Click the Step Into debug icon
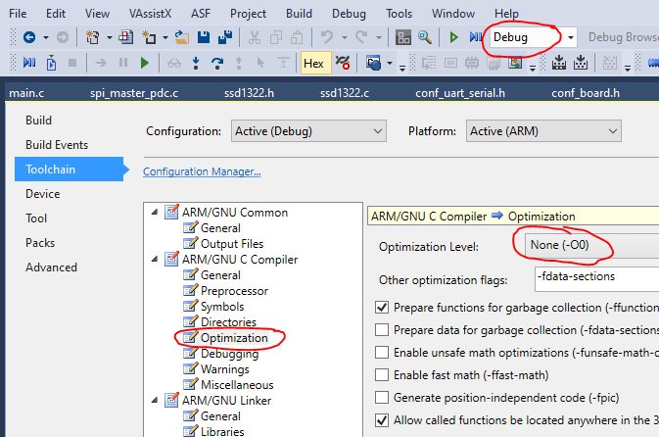 pyautogui.click(x=193, y=63)
